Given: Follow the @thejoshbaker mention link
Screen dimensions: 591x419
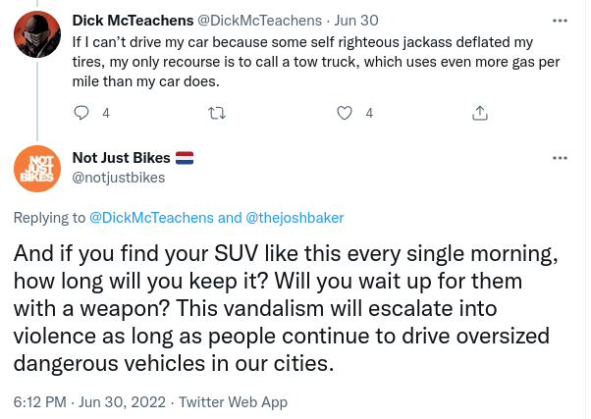Looking at the screenshot, I should (295, 218).
